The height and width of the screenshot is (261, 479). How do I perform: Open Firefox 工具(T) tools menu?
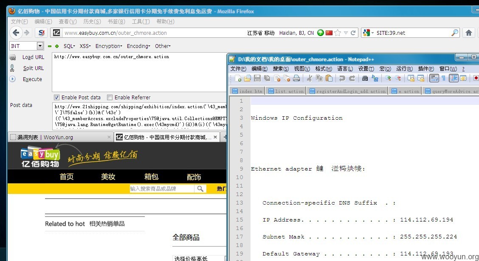[141, 21]
